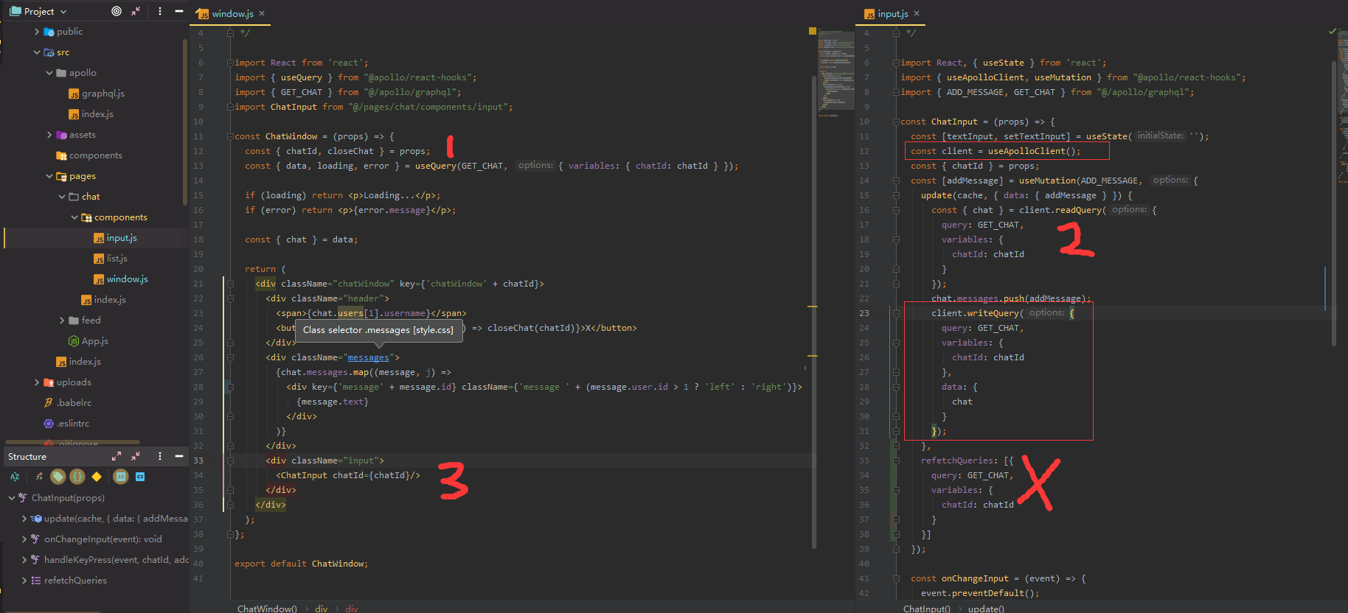This screenshot has height=613, width=1348.
Task: Click the yellow warning stripe mark near line 22
Action: pos(813,306)
